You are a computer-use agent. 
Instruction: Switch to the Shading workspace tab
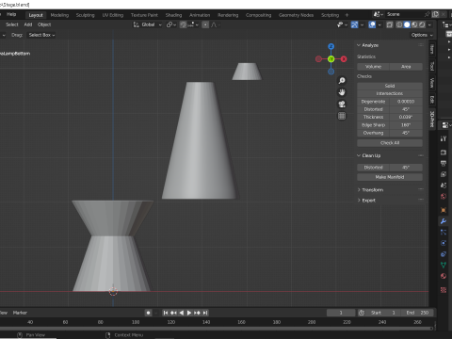[x=173, y=15]
